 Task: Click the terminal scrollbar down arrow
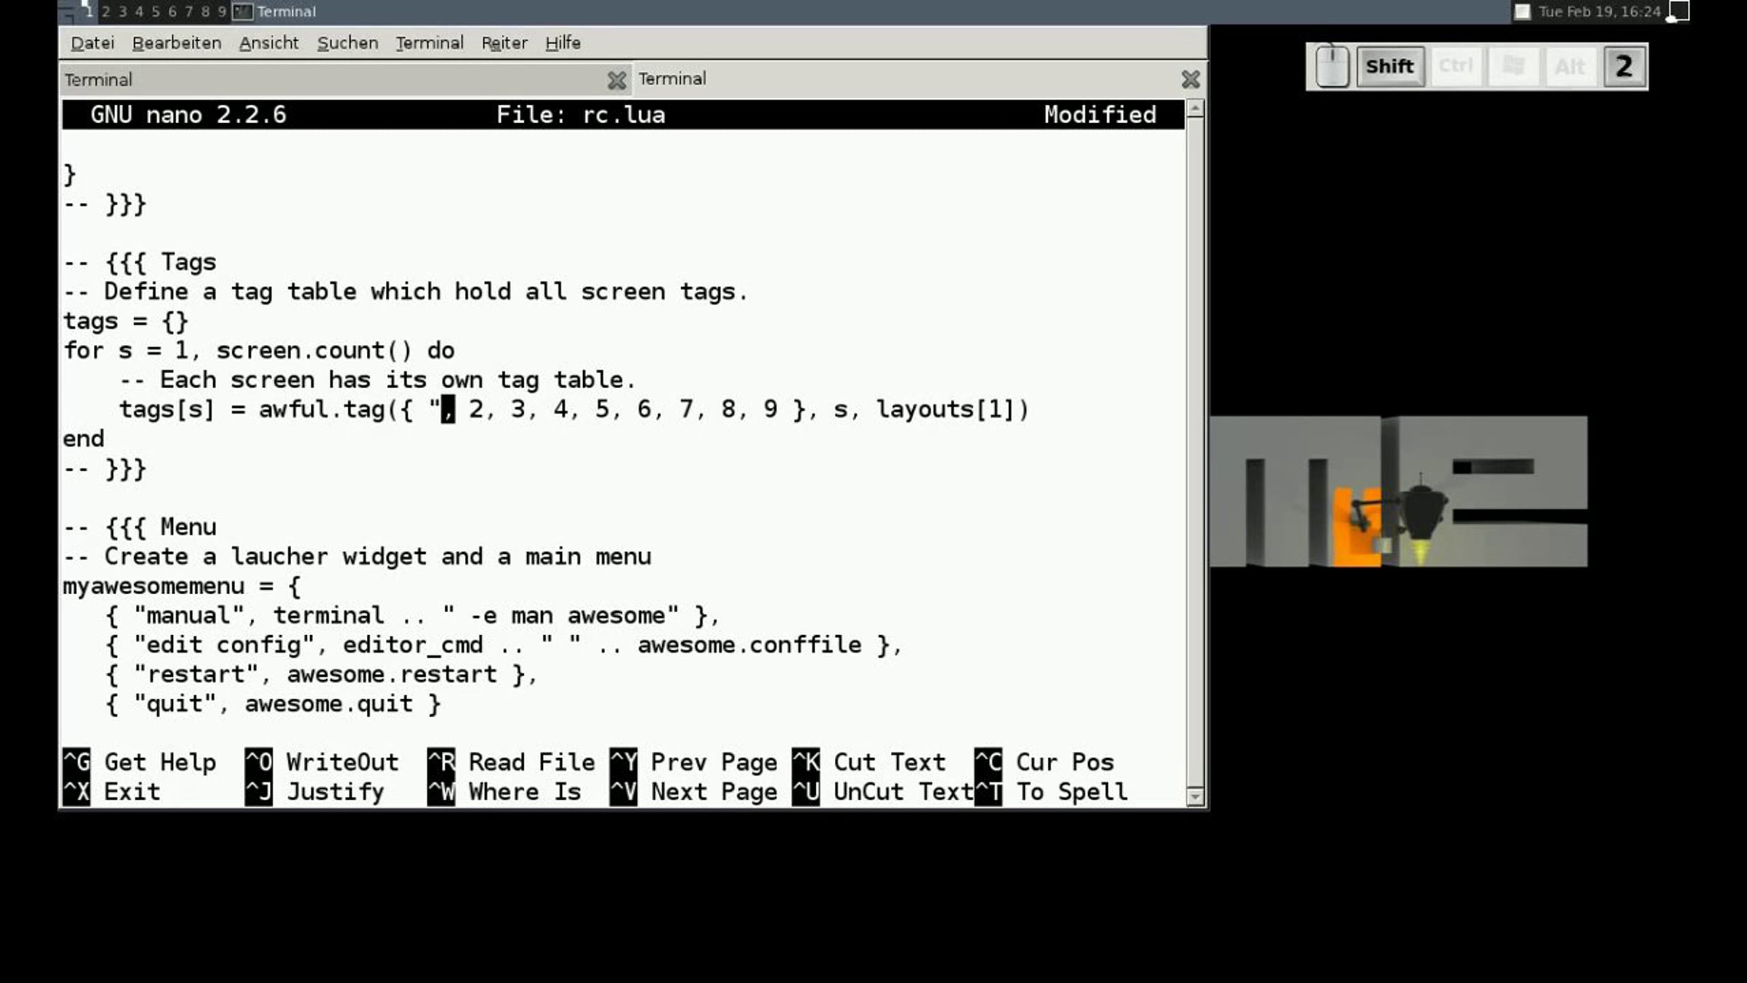point(1195,796)
